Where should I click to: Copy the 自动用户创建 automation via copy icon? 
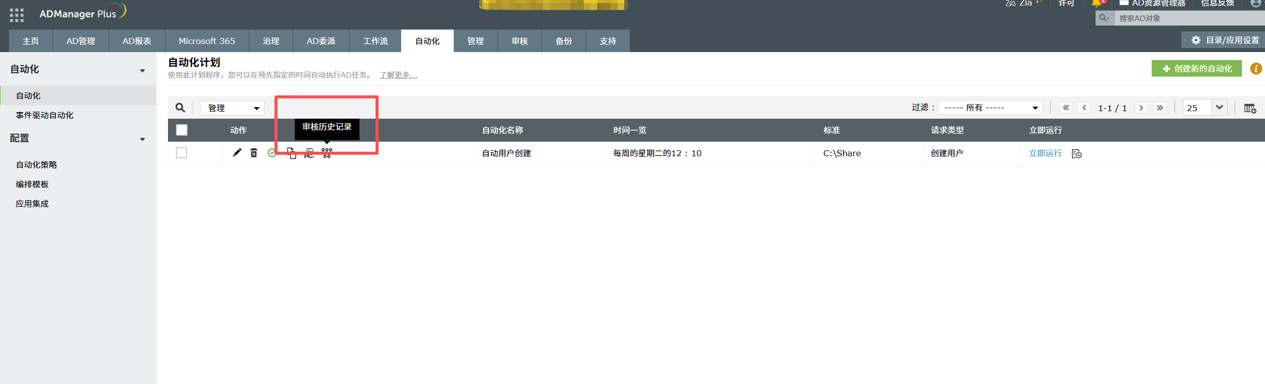pyautogui.click(x=291, y=153)
